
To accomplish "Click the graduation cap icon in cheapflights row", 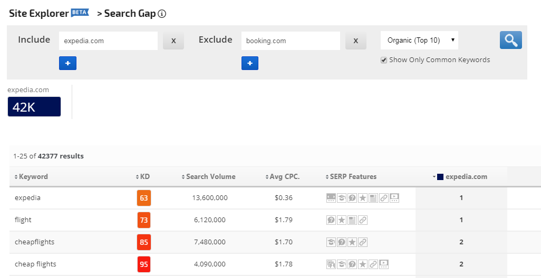I will tap(331, 242).
